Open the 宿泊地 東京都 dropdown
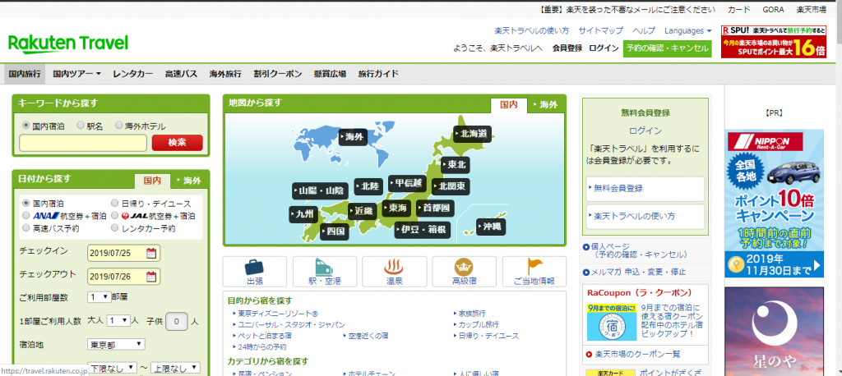 (x=116, y=344)
